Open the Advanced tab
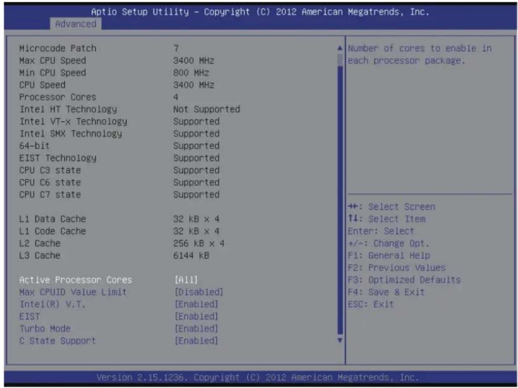This screenshot has width=518, height=388. tap(76, 24)
